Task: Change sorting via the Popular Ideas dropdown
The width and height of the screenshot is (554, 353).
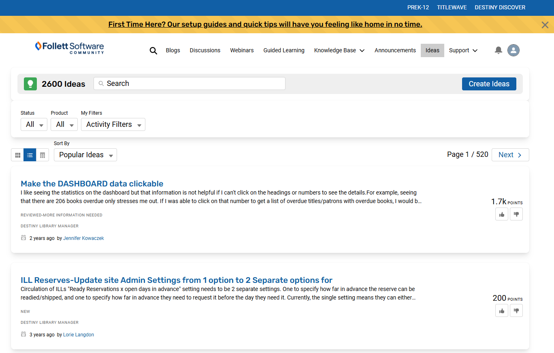Action: [85, 155]
